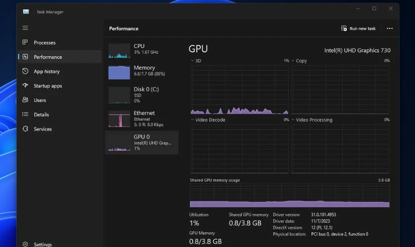Select the Memory usage graph thumbnail
415x247 pixels.
(119, 72)
